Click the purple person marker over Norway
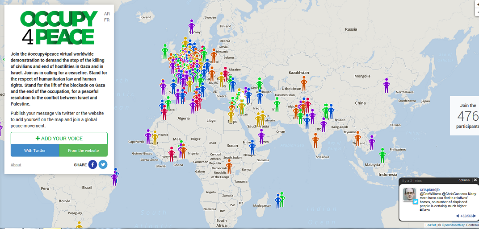 tap(192, 27)
